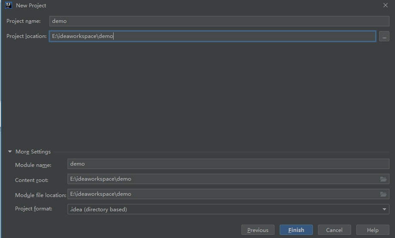Open the Project location browse (...) button

384,37
